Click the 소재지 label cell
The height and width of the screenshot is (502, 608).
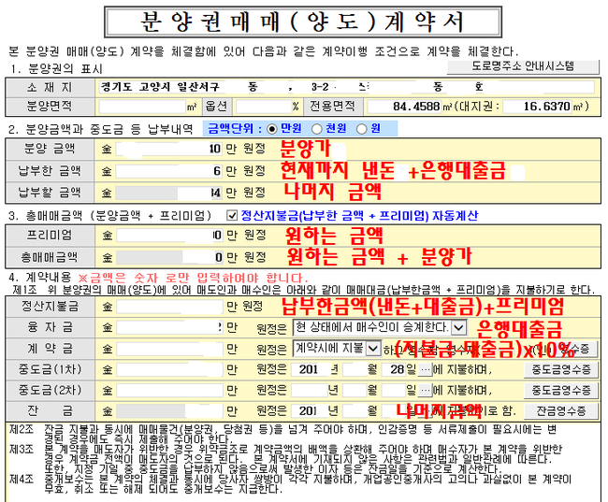tap(50, 87)
